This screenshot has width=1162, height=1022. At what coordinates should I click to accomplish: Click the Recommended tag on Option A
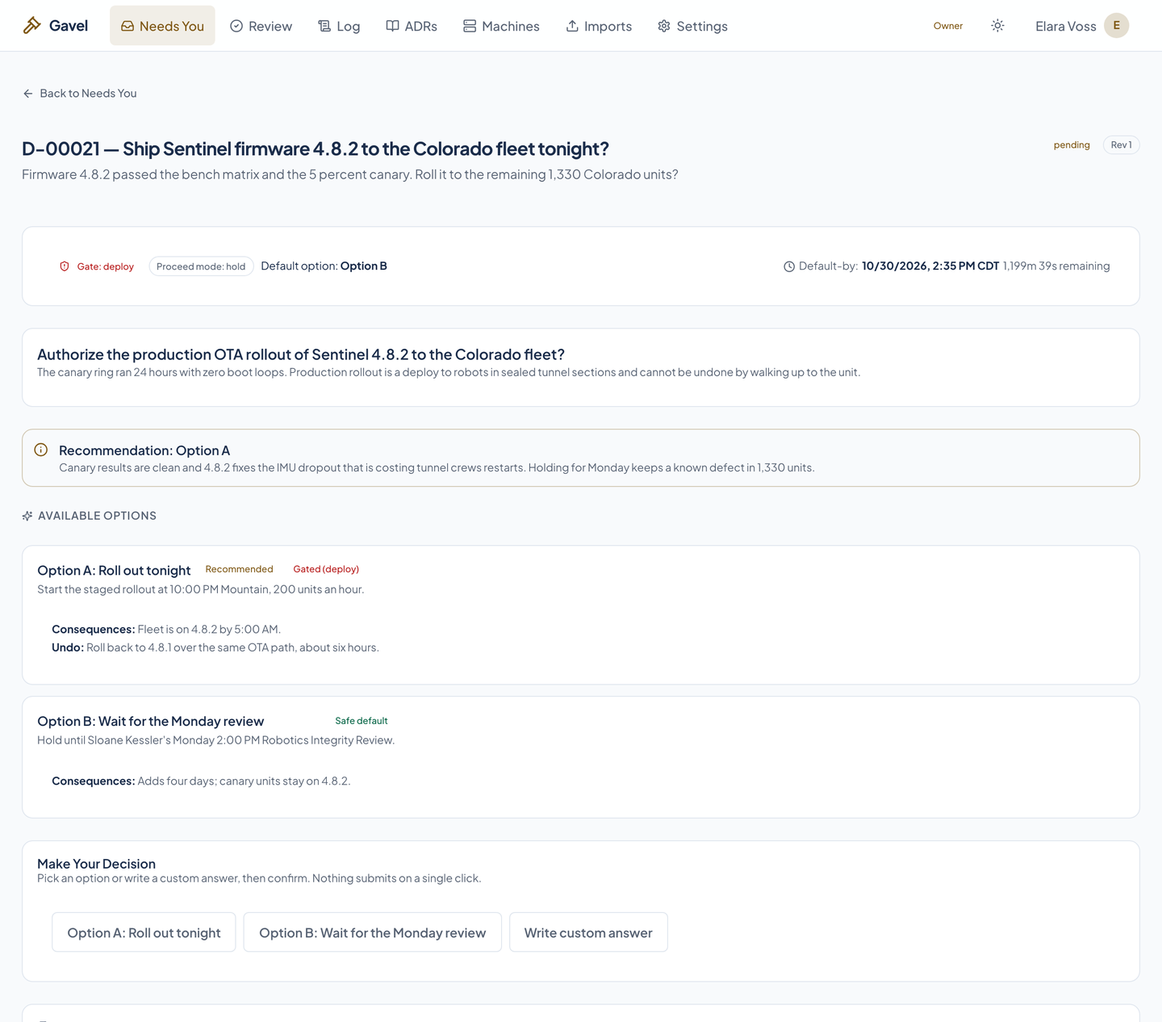[239, 569]
